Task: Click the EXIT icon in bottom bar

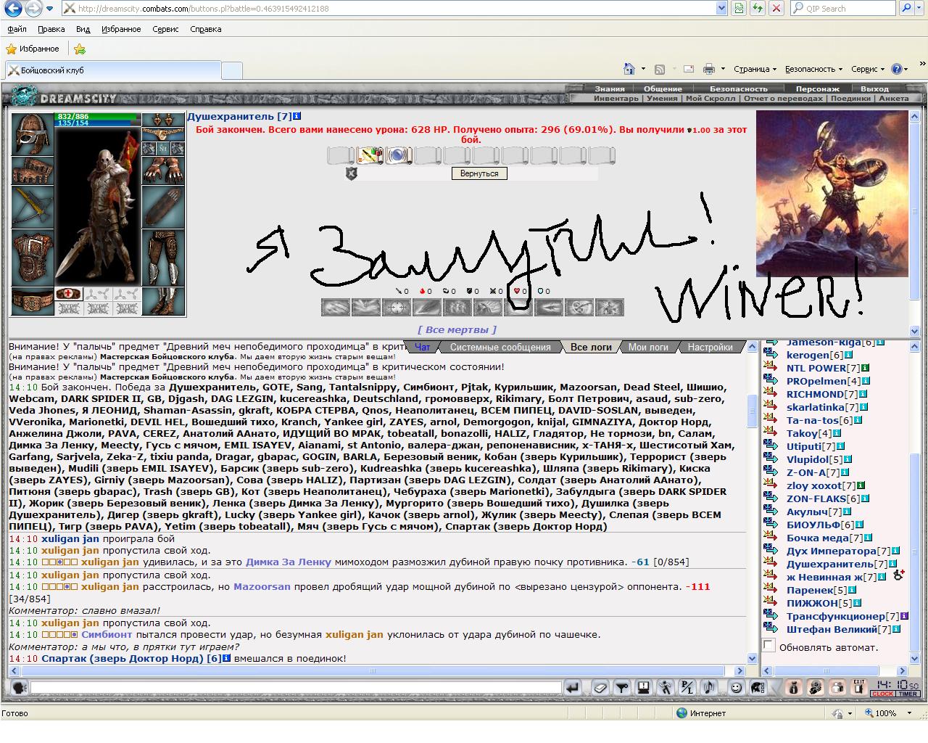Action: pos(859,687)
